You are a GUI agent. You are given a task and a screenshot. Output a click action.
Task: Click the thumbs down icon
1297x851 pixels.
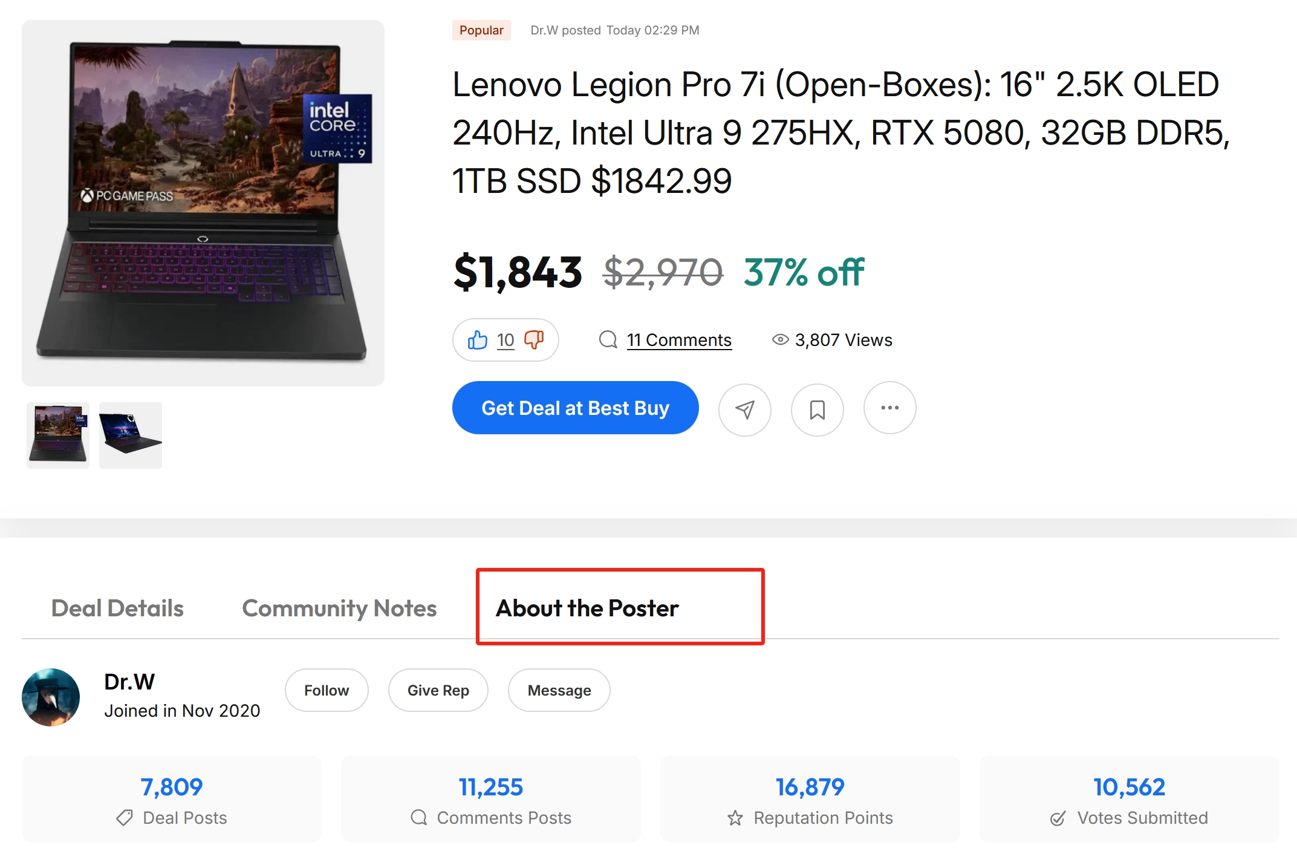pos(534,340)
